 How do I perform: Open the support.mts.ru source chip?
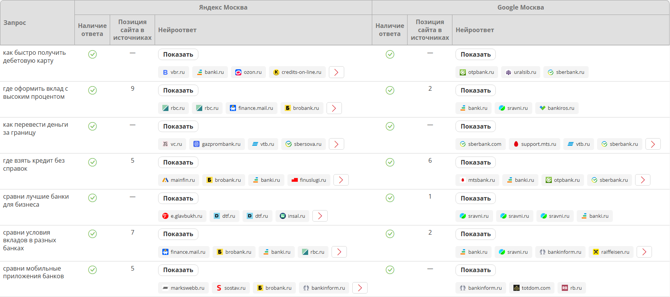(x=534, y=144)
